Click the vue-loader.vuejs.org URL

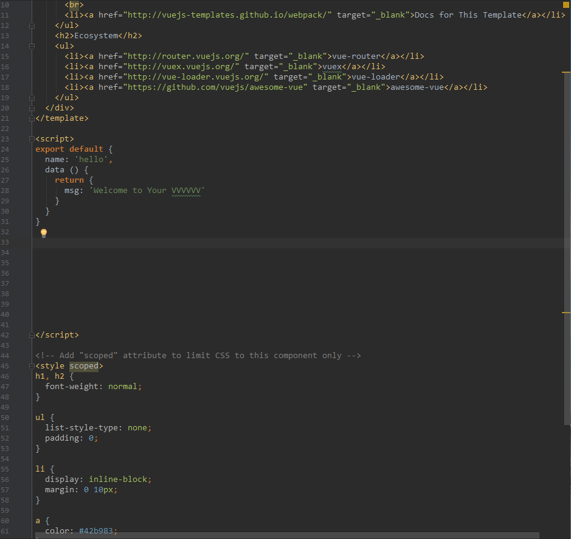tap(196, 76)
